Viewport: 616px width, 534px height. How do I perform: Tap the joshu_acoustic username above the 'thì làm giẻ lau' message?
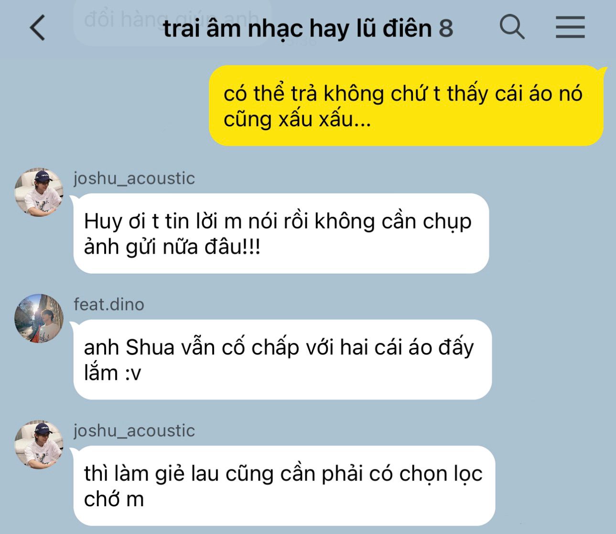[x=134, y=431]
